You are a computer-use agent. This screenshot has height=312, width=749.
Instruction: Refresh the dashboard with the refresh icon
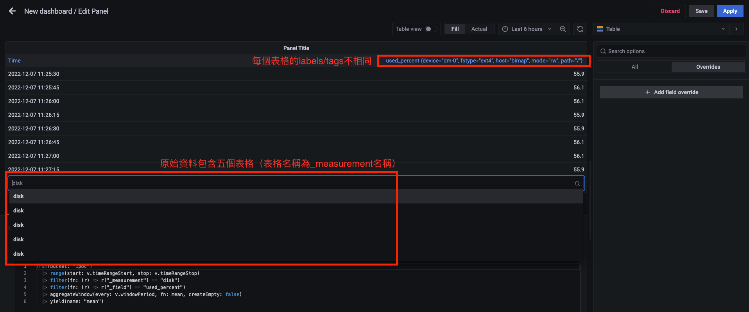580,29
